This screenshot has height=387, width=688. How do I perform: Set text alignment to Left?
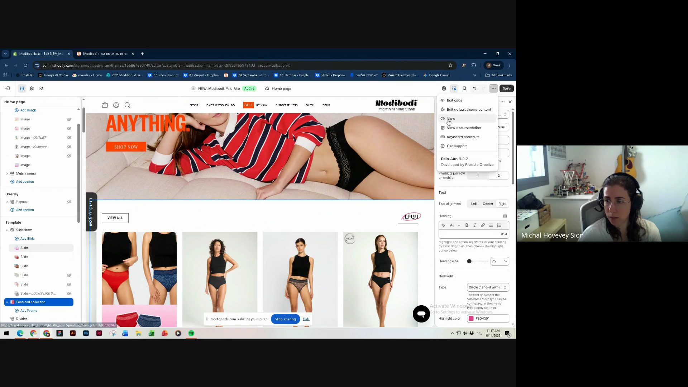tap(474, 204)
